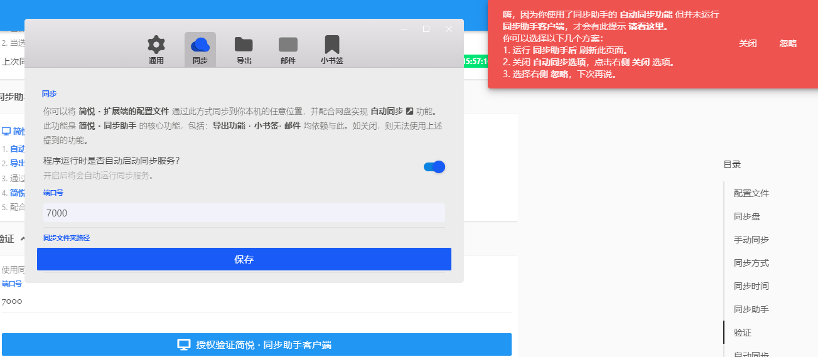Open the 通用 general settings gear tab
The width and height of the screenshot is (818, 357).
(156, 50)
